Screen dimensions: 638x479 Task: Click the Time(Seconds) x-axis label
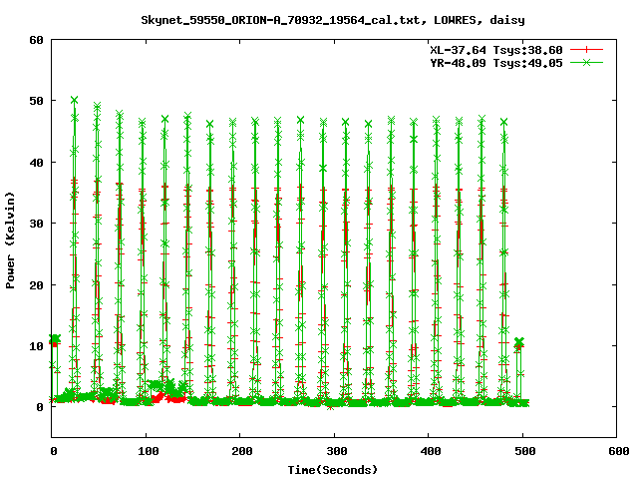pyautogui.click(x=332, y=470)
